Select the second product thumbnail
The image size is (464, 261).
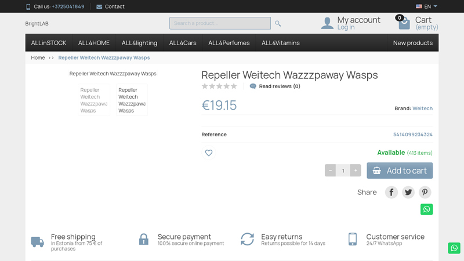coord(132,100)
